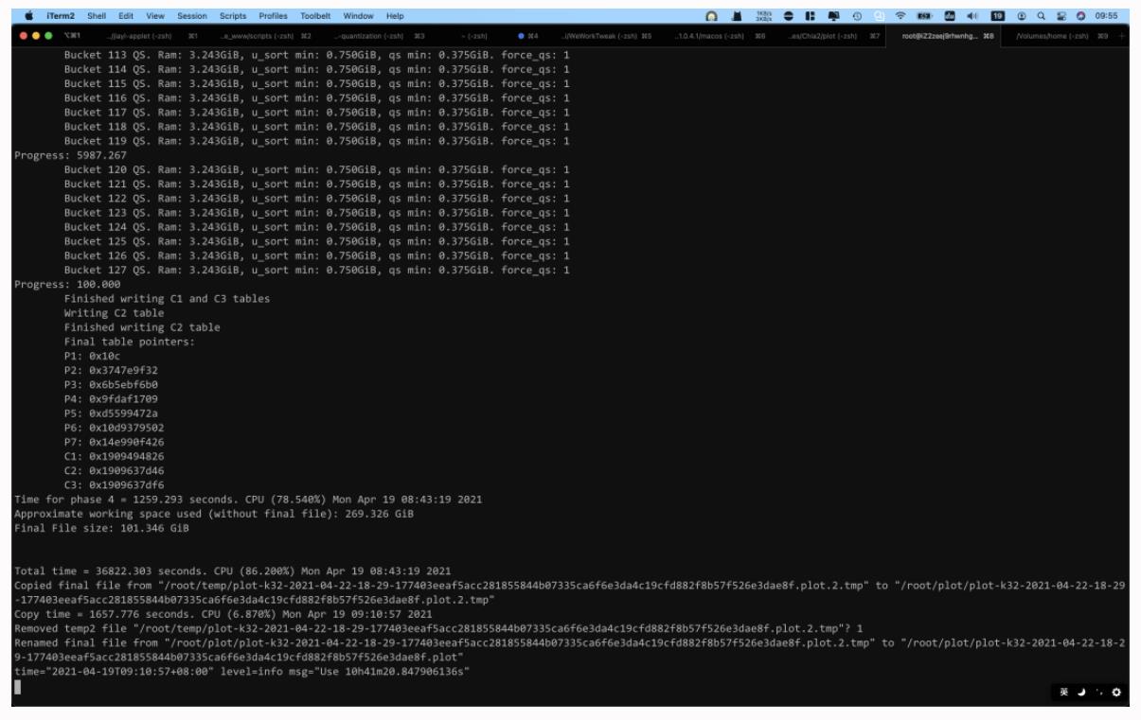The height and width of the screenshot is (720, 1141).
Task: Click the crescent moon icon at bottom right
Action: [x=1083, y=692]
